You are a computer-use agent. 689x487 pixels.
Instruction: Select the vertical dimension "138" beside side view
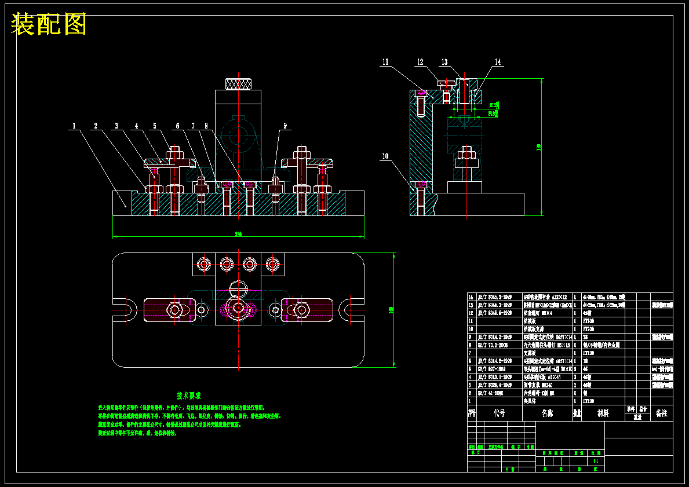click(539, 147)
